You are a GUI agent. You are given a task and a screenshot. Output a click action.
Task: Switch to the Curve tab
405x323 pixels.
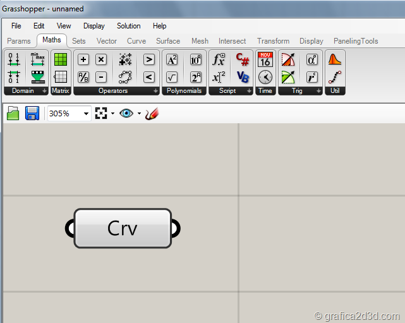pos(136,41)
